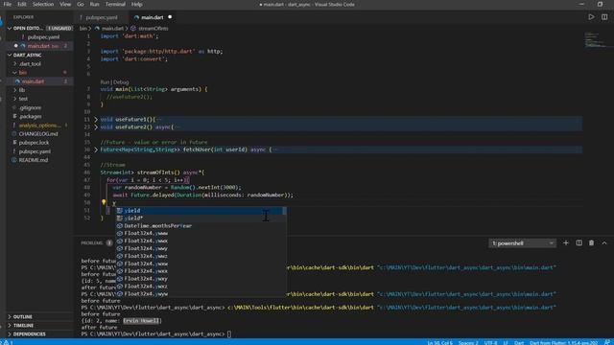Click the README.md info icon
This screenshot has height=345, width=614.
point(14,160)
